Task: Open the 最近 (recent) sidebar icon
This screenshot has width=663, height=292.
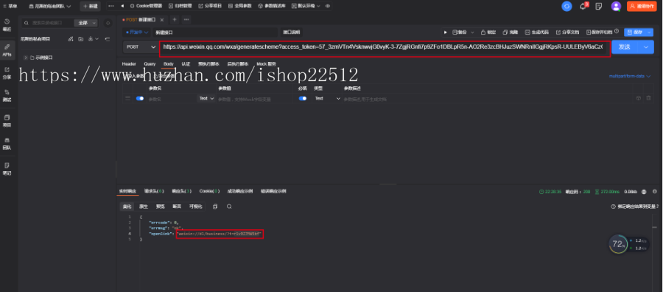Action: click(x=7, y=25)
